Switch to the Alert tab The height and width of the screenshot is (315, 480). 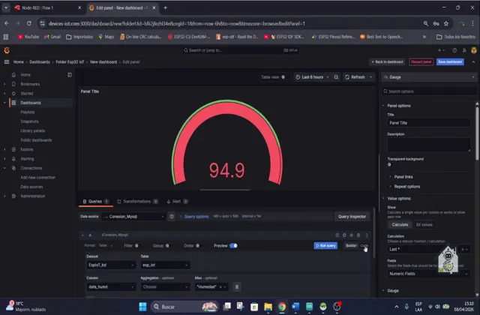point(176,201)
